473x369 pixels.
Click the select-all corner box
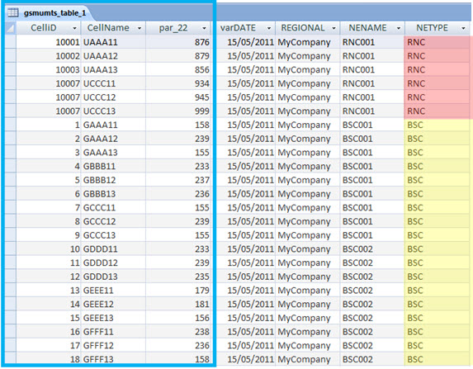[x=11, y=28]
